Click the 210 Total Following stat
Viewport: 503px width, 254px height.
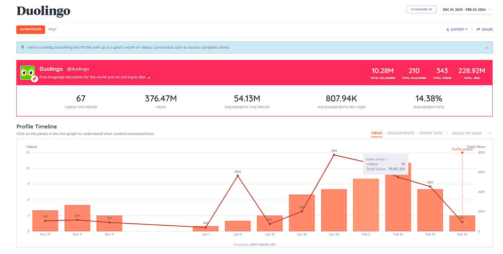click(x=414, y=73)
